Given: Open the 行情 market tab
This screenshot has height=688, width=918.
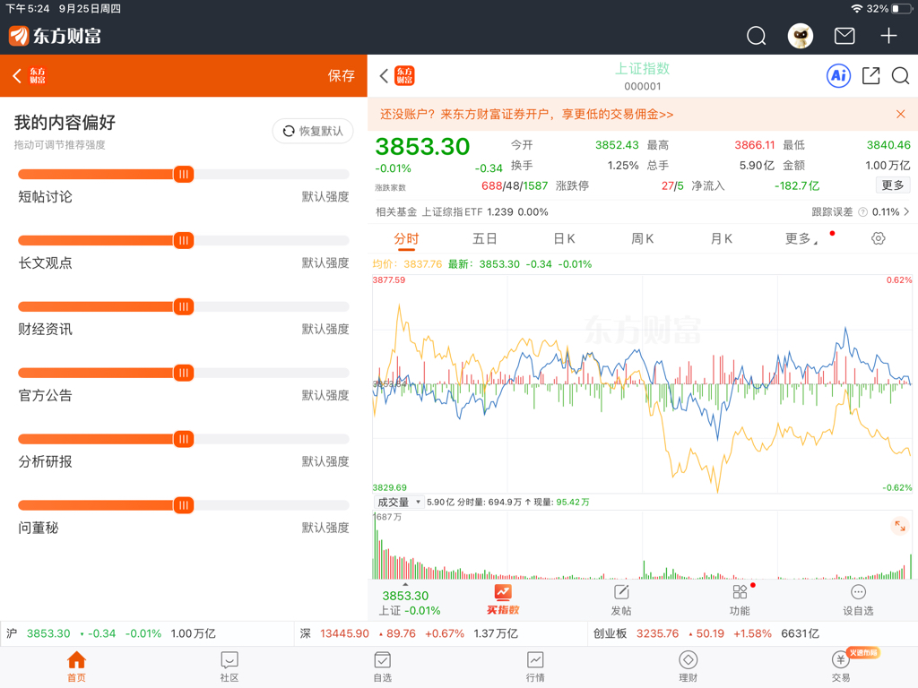Looking at the screenshot, I should (535, 666).
